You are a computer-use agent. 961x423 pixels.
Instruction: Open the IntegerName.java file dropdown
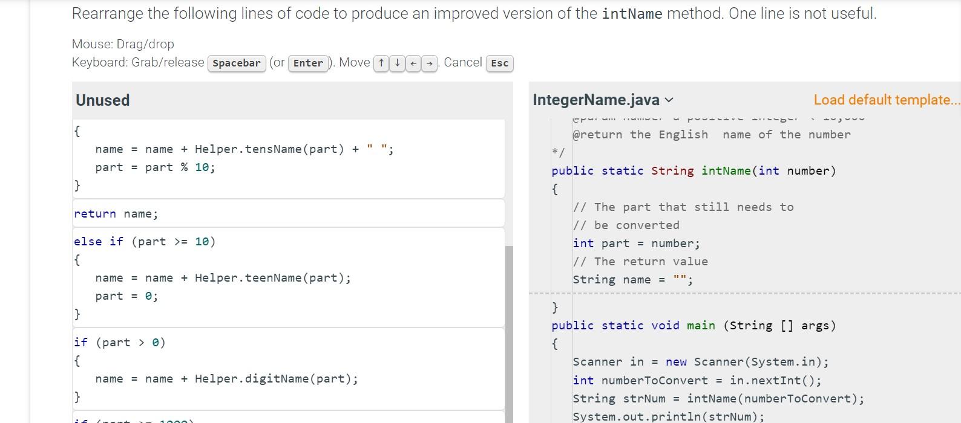tap(603, 100)
